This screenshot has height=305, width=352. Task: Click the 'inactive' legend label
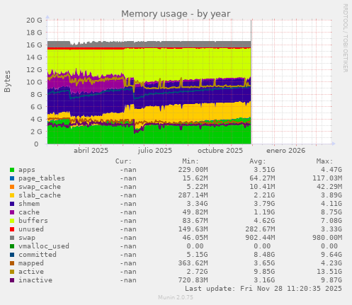click(35, 280)
